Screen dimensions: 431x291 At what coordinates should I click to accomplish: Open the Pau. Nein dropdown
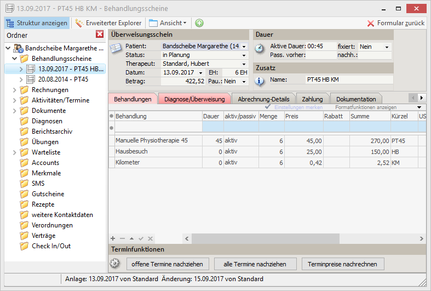tap(244, 81)
